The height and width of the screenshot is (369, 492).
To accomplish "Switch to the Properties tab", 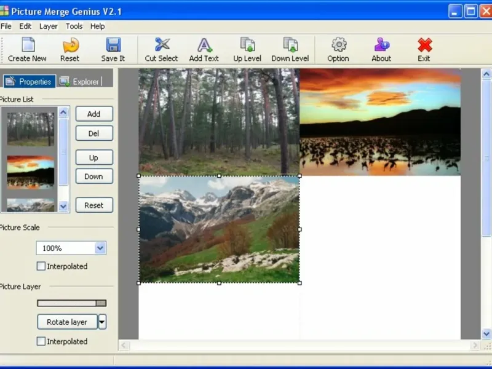I will (x=30, y=82).
